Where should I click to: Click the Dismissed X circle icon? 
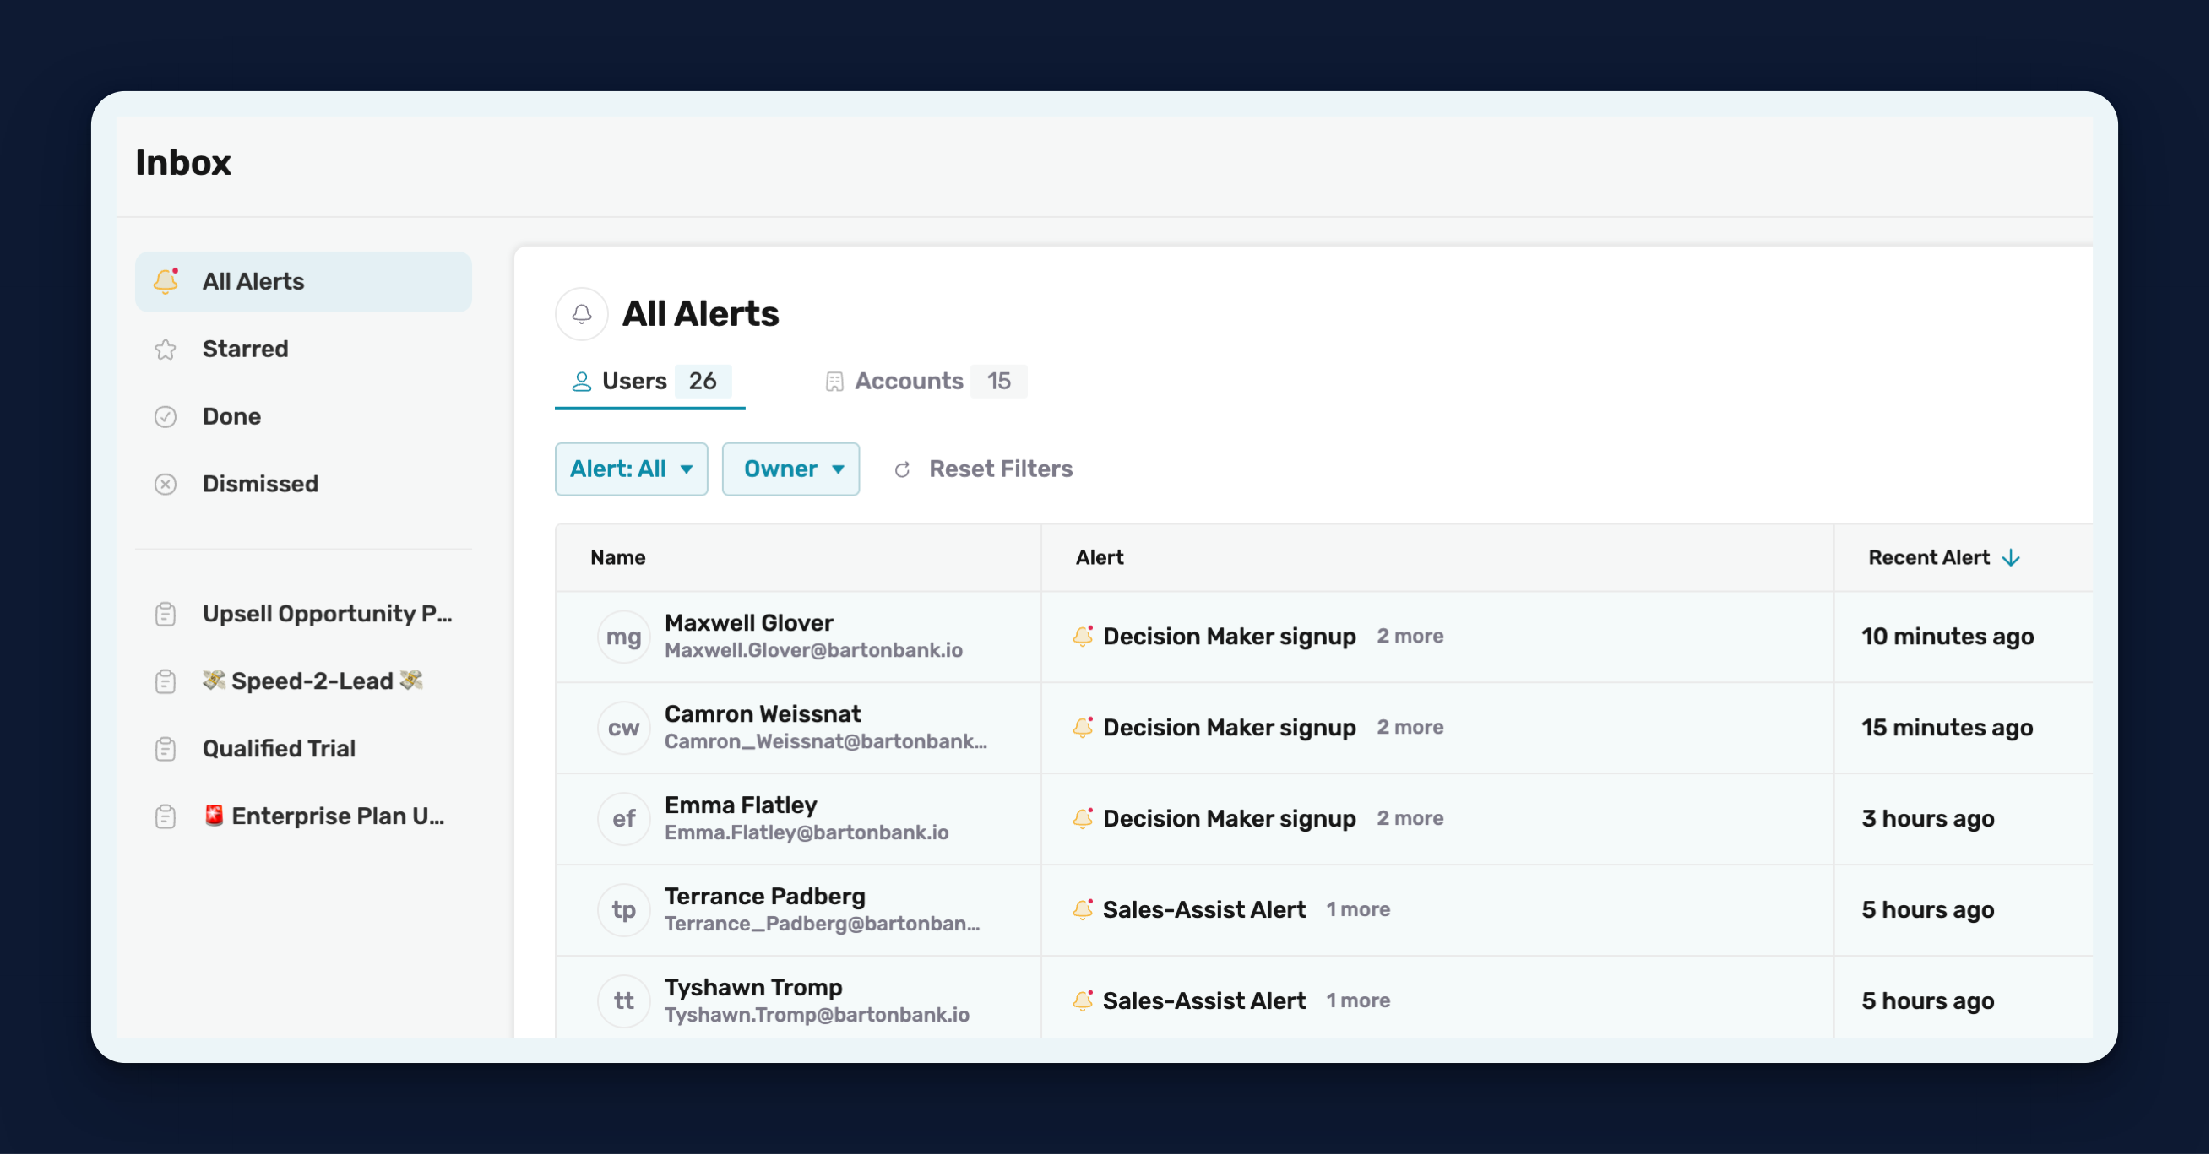pyautogui.click(x=166, y=484)
